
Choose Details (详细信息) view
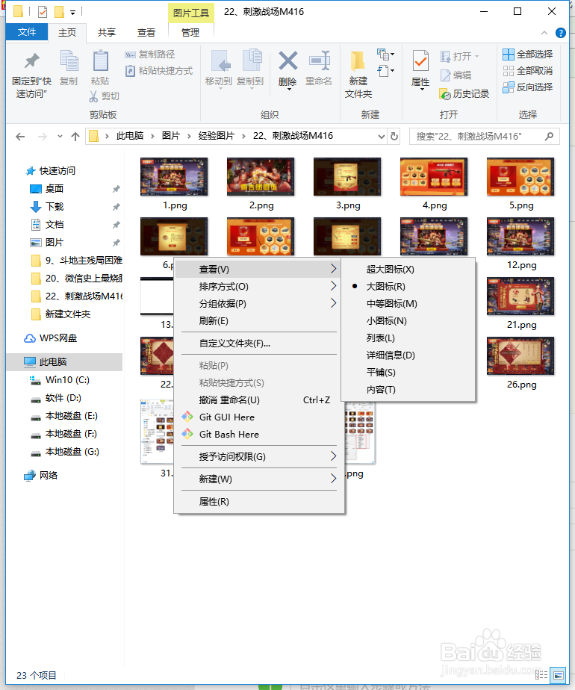[408, 355]
